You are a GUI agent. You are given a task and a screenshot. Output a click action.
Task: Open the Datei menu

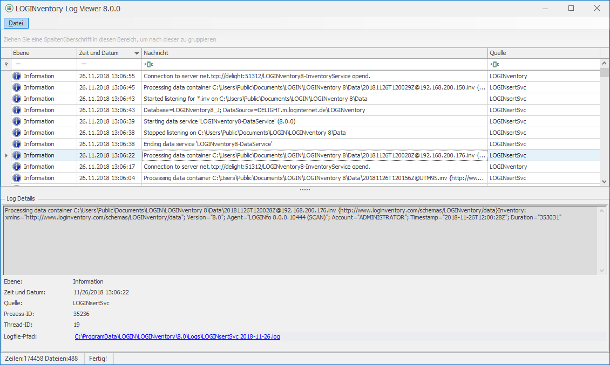[x=16, y=23]
